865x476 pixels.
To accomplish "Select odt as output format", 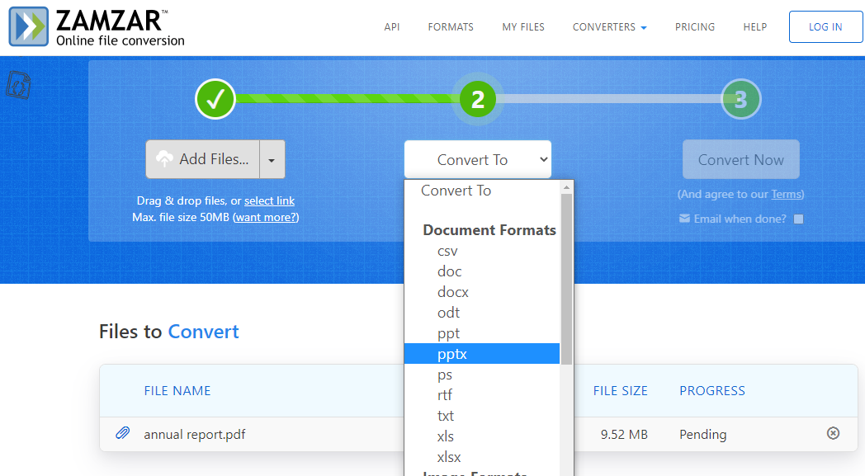I will [482, 313].
